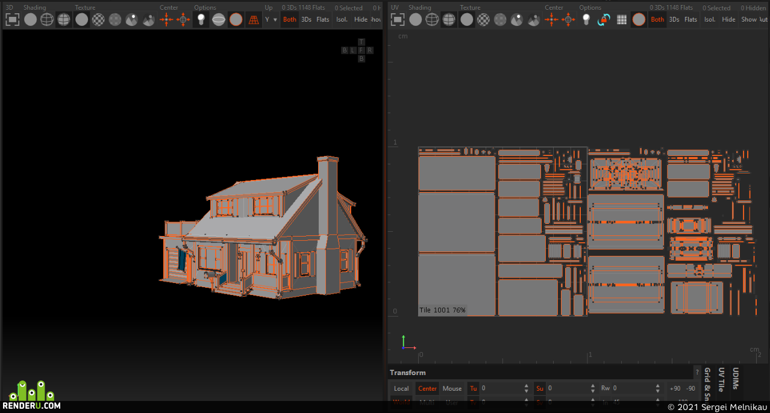Toggle the light bulb option in 3D view
Screen dimensions: 770x413
(201, 19)
